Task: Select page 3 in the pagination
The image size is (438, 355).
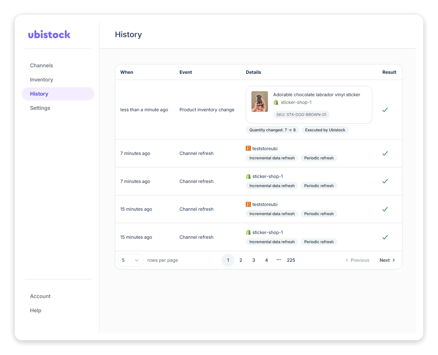Action: 253,260
